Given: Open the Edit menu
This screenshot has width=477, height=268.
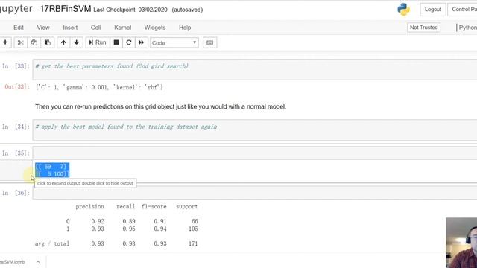Looking at the screenshot, I should (19, 28).
